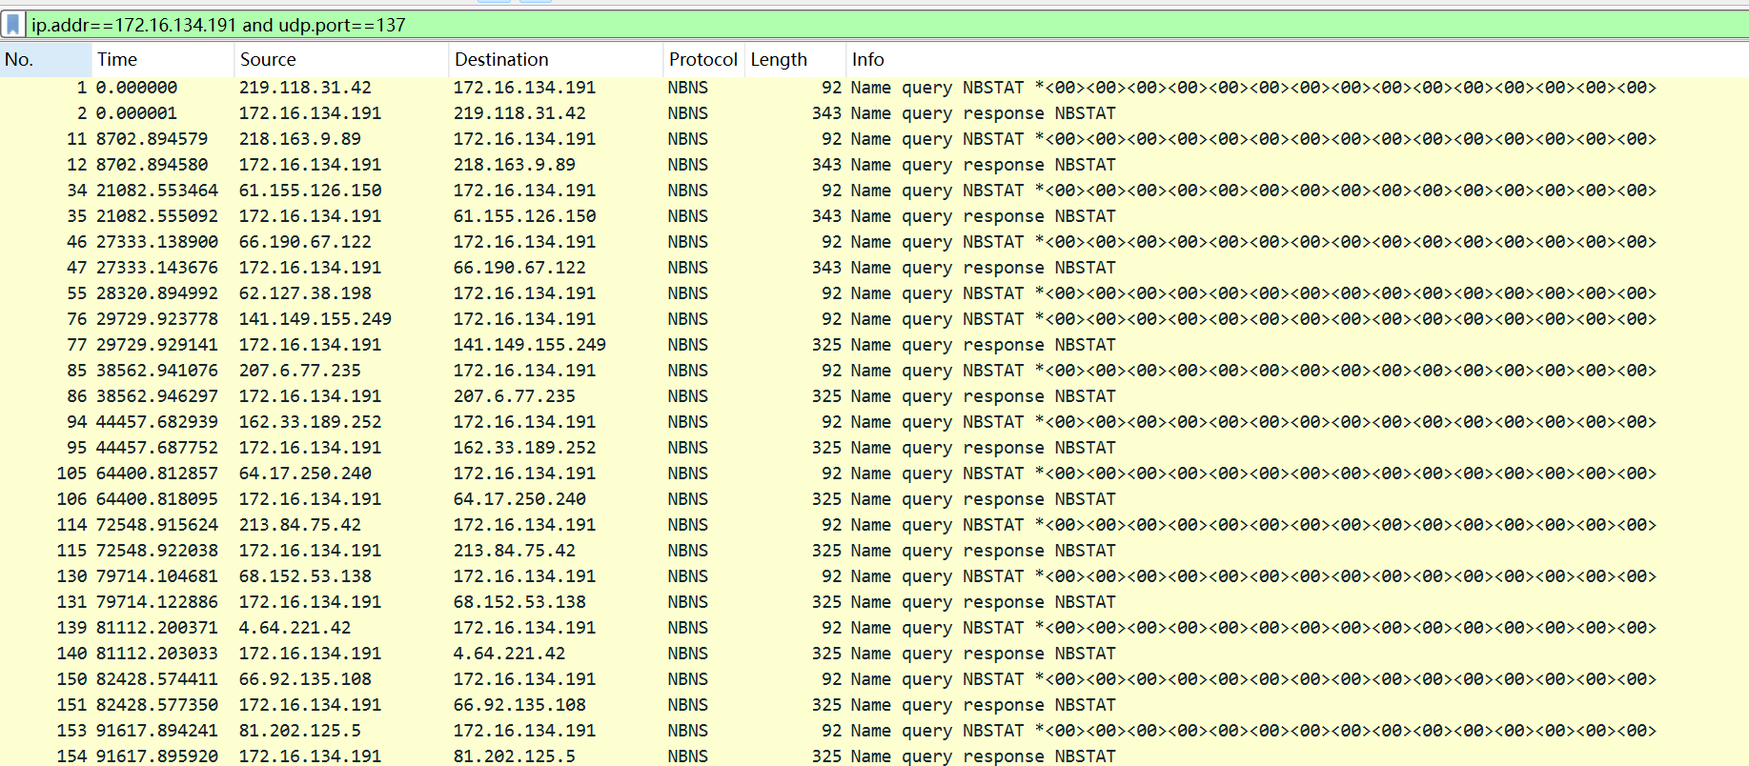This screenshot has width=1749, height=766.
Task: Select packet number 77 in No. column
Action: tap(76, 345)
